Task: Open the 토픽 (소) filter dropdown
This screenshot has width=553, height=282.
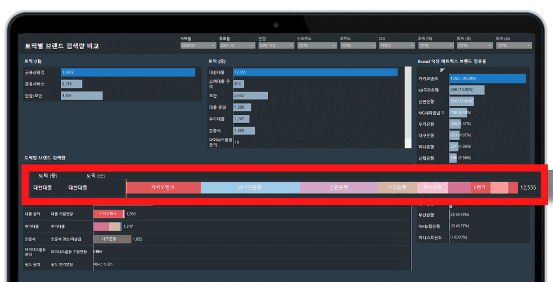Action: (x=514, y=45)
